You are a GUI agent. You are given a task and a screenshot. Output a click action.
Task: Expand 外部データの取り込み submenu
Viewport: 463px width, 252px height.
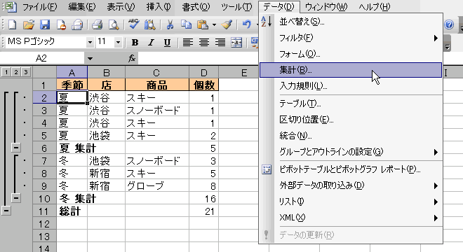point(351,185)
